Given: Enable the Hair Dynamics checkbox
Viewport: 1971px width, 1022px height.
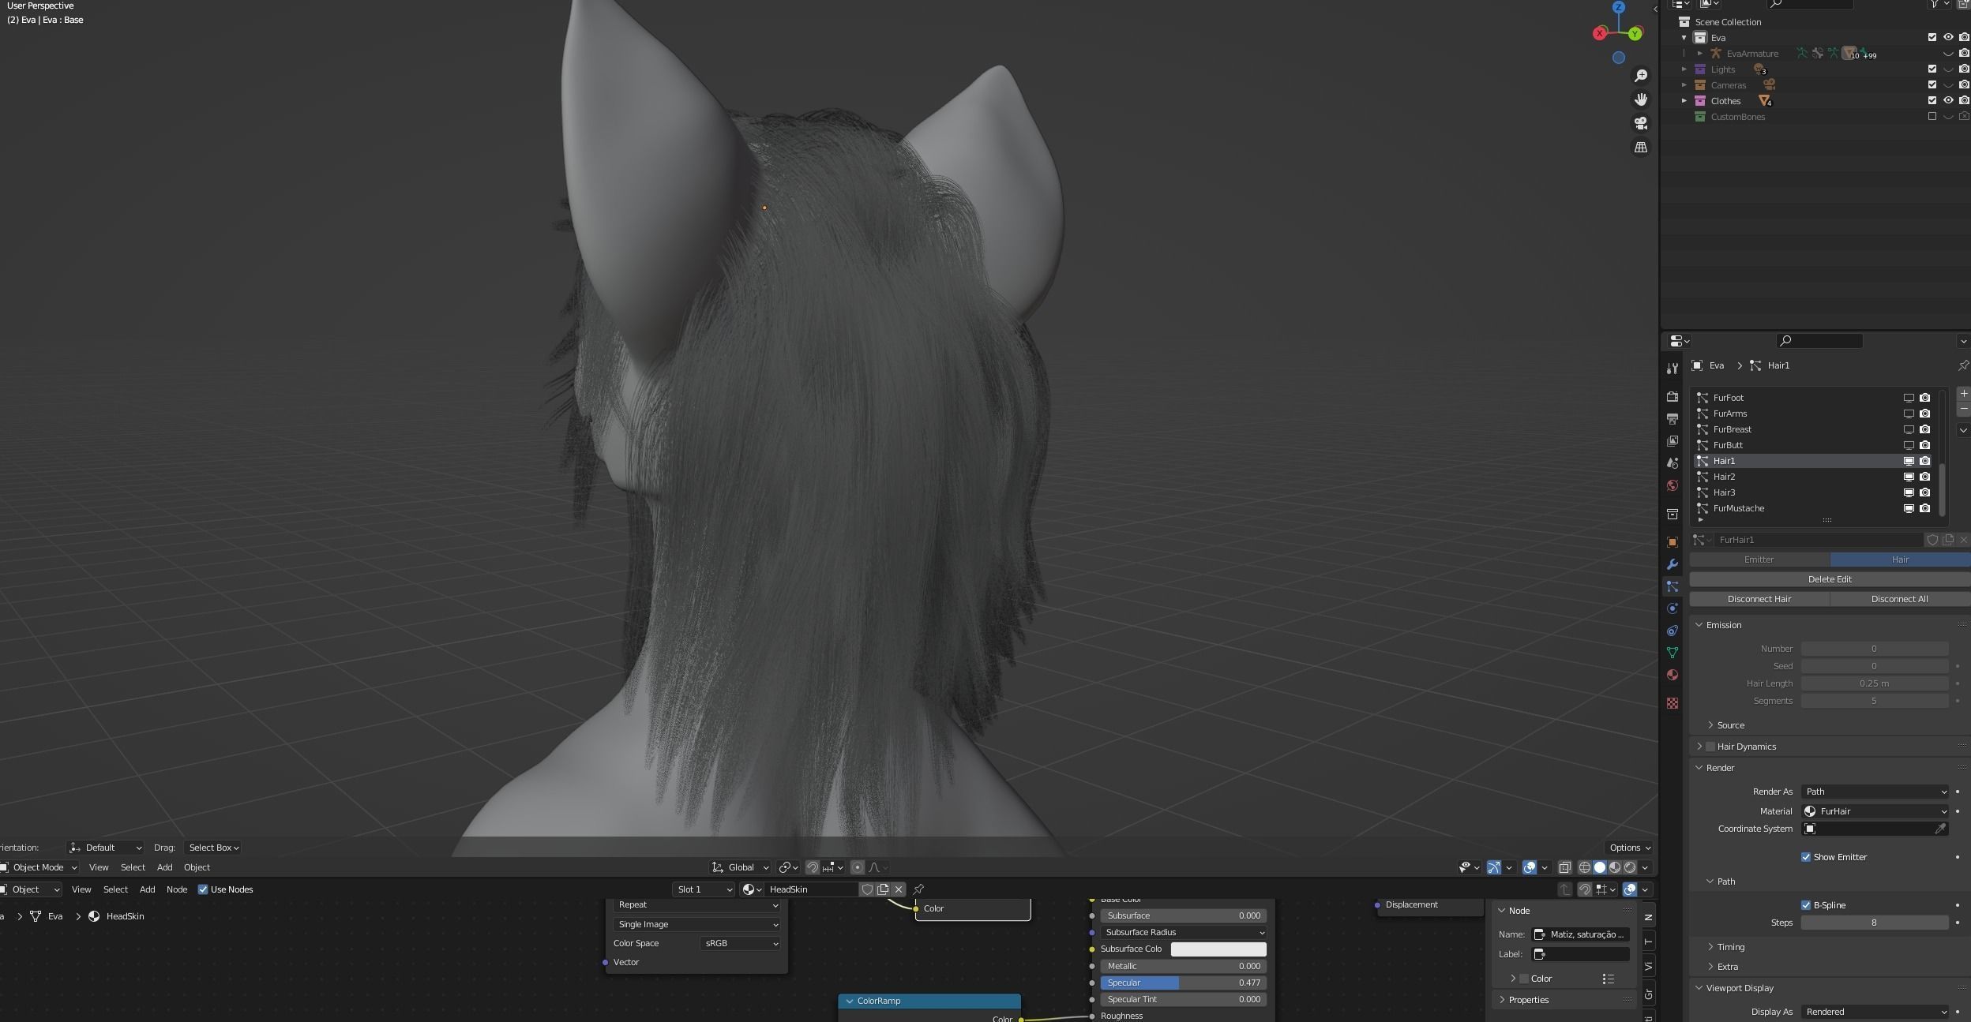Looking at the screenshot, I should tap(1710, 747).
